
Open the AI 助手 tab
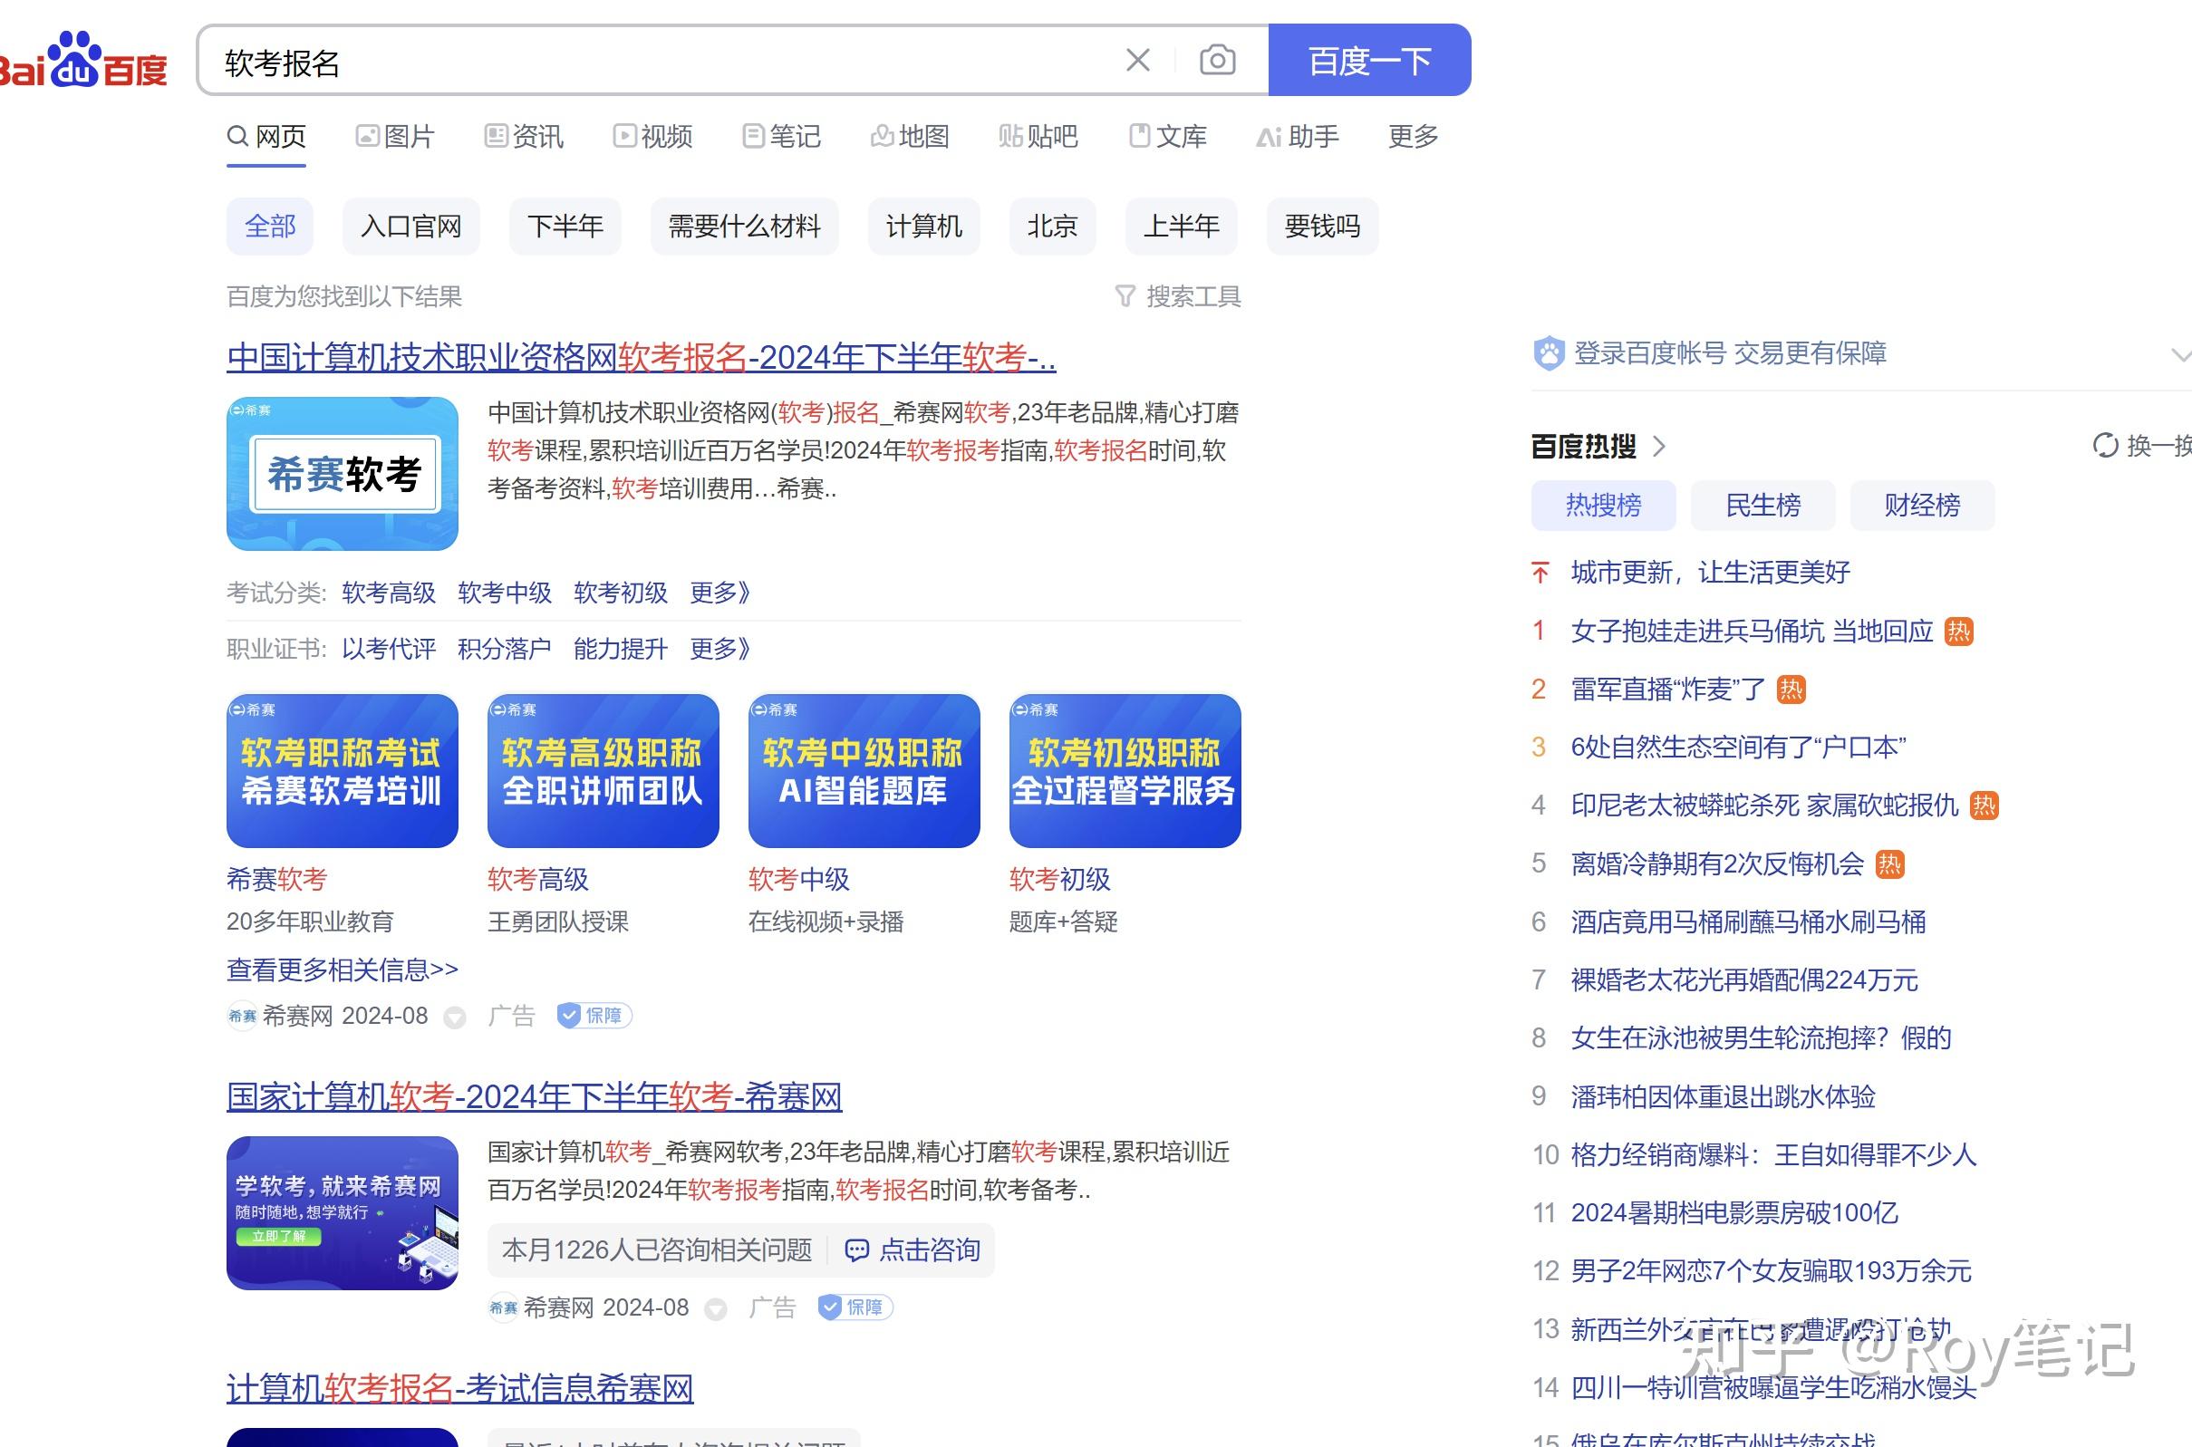tap(1298, 137)
